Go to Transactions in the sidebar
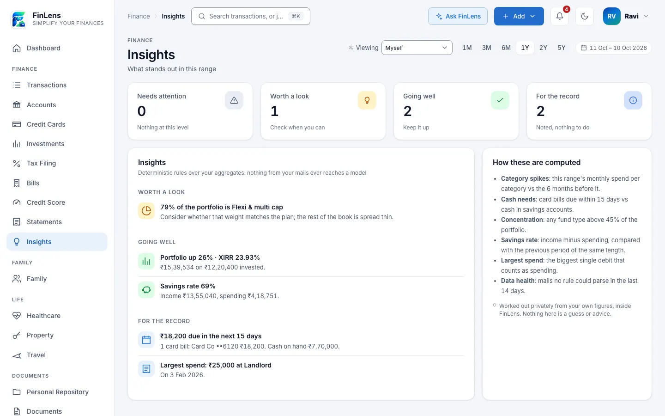 (x=57, y=85)
